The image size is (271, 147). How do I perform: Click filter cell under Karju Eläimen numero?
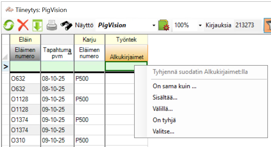pyautogui.click(x=90, y=66)
